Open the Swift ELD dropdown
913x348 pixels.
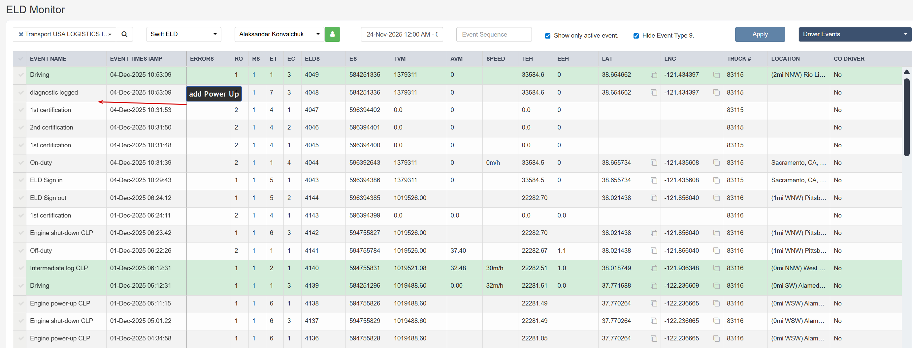coord(183,34)
